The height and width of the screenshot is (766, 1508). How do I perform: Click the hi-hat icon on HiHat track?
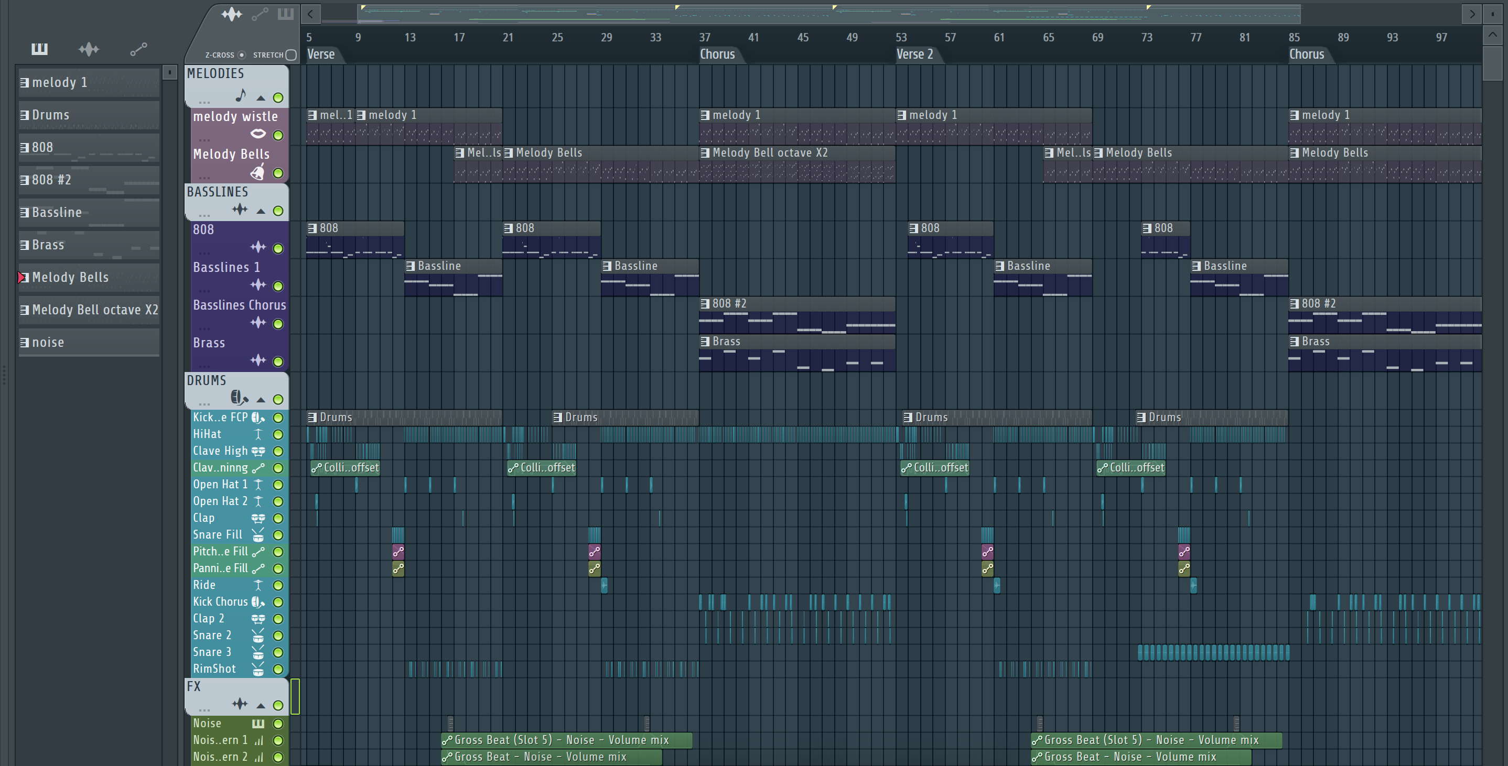[x=258, y=434]
